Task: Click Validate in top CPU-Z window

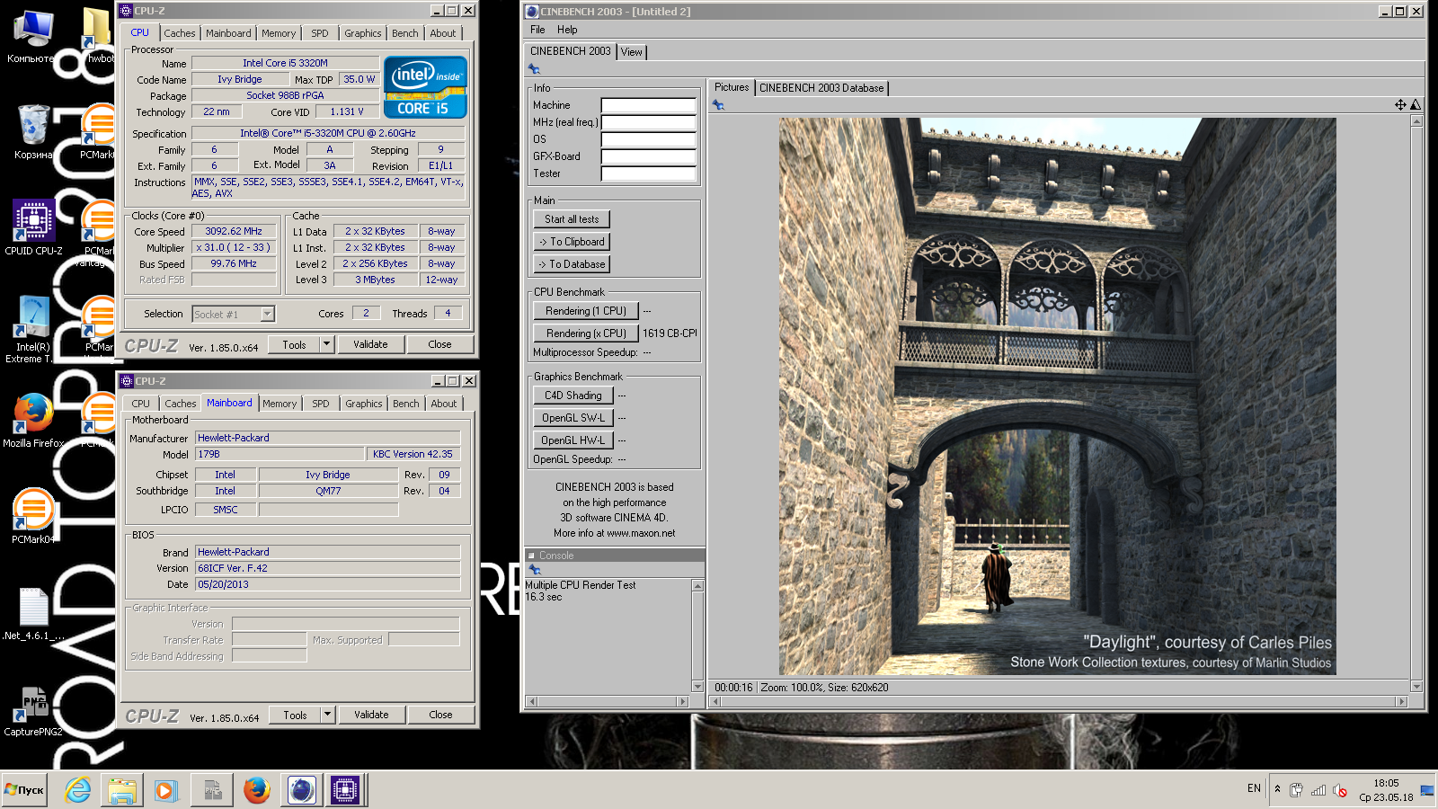Action: 370,344
